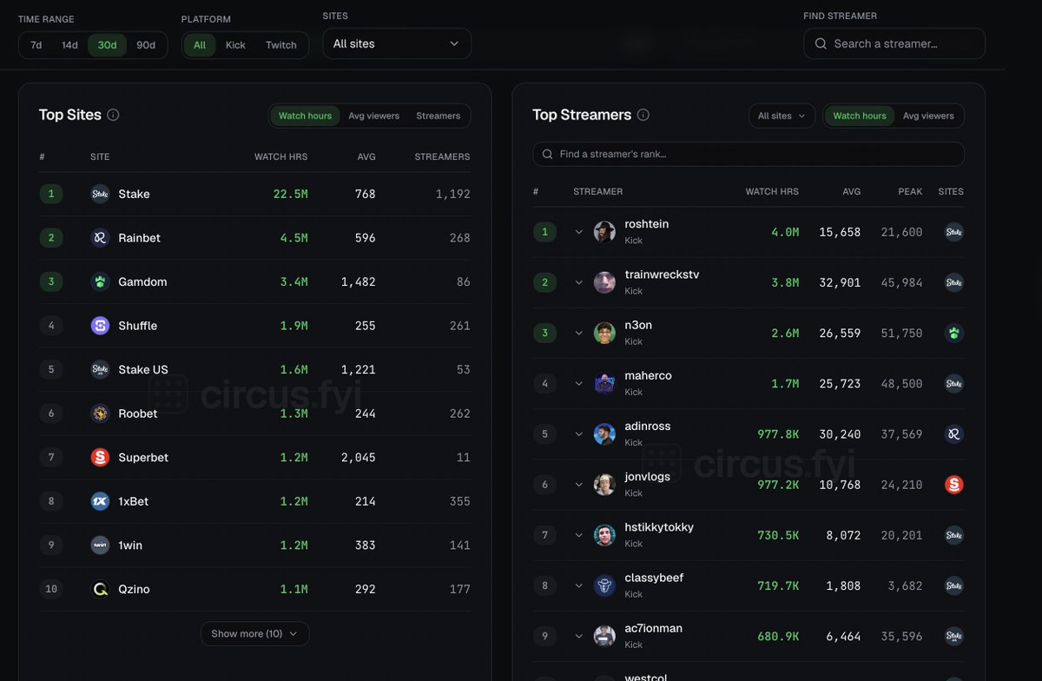The image size is (1042, 681).
Task: Set time range to 7d
Action: click(x=36, y=45)
